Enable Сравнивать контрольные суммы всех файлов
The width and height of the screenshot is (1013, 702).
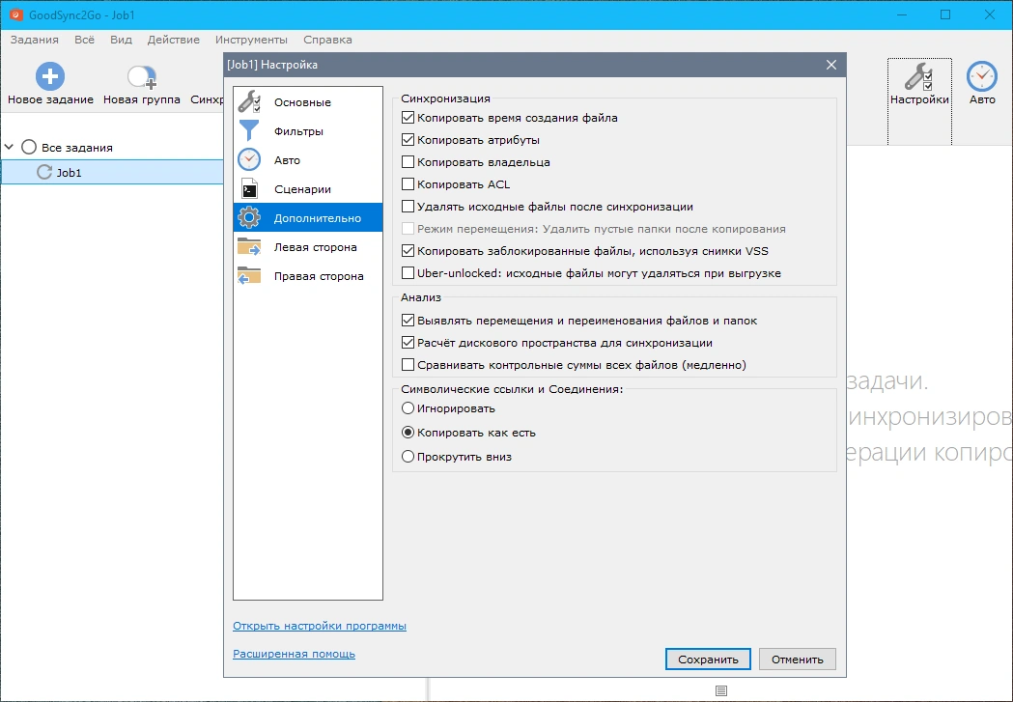[x=408, y=365]
